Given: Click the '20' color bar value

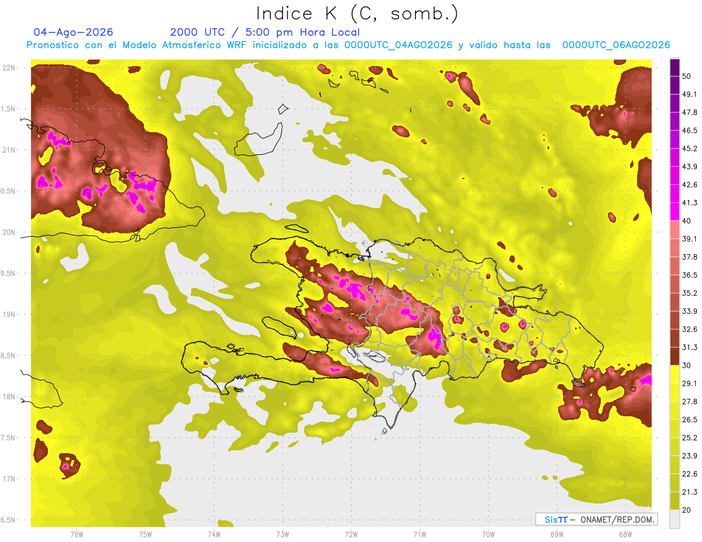Looking at the screenshot, I should click(x=686, y=510).
